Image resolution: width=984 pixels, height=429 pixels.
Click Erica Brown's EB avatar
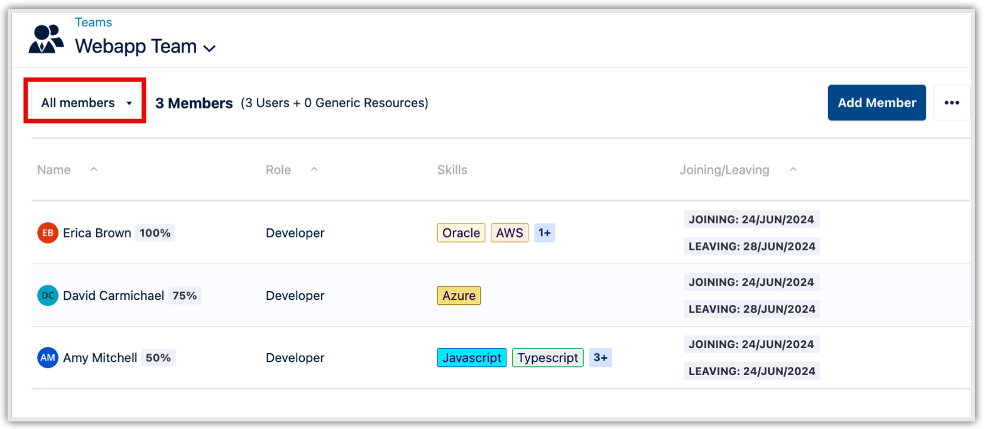coord(48,233)
